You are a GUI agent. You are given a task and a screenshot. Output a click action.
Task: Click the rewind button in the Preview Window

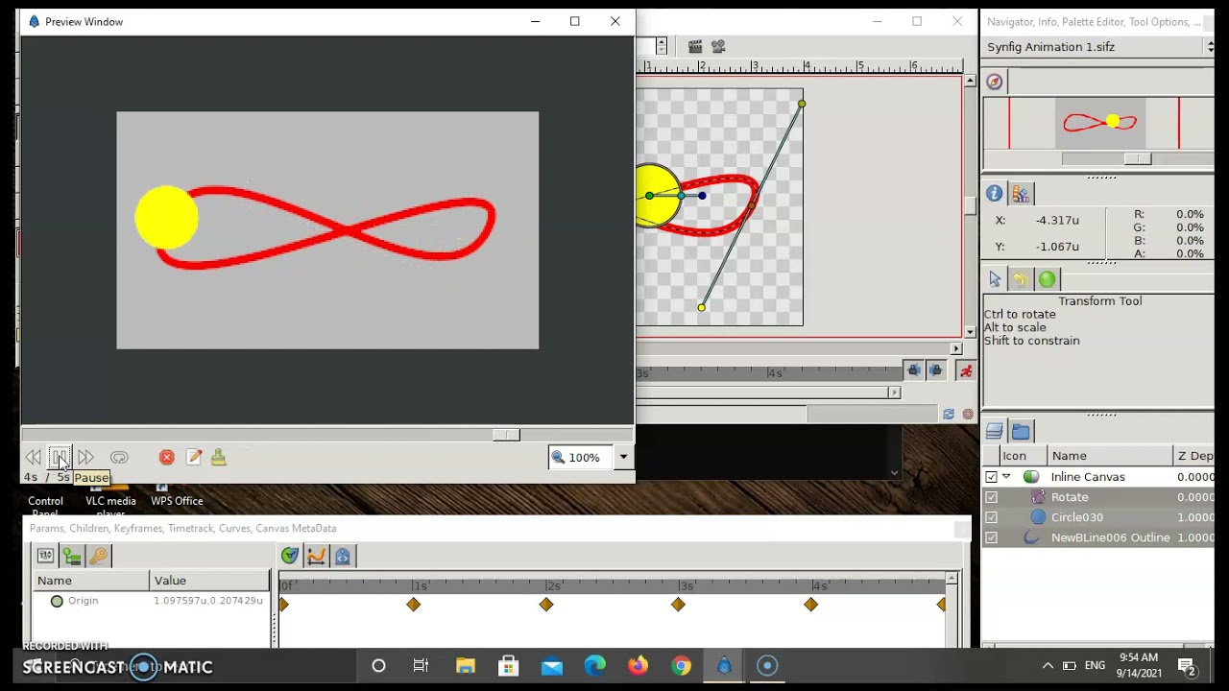click(33, 458)
